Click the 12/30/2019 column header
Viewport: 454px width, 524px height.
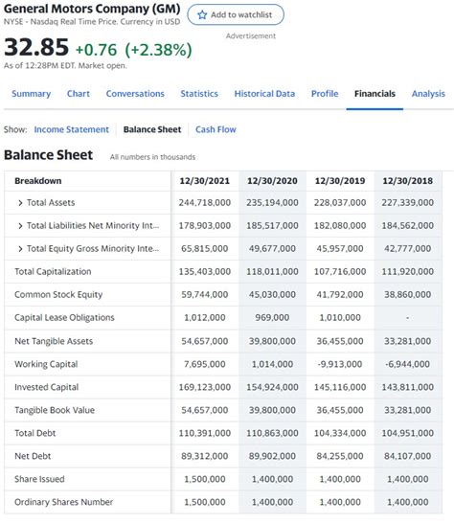click(x=340, y=181)
